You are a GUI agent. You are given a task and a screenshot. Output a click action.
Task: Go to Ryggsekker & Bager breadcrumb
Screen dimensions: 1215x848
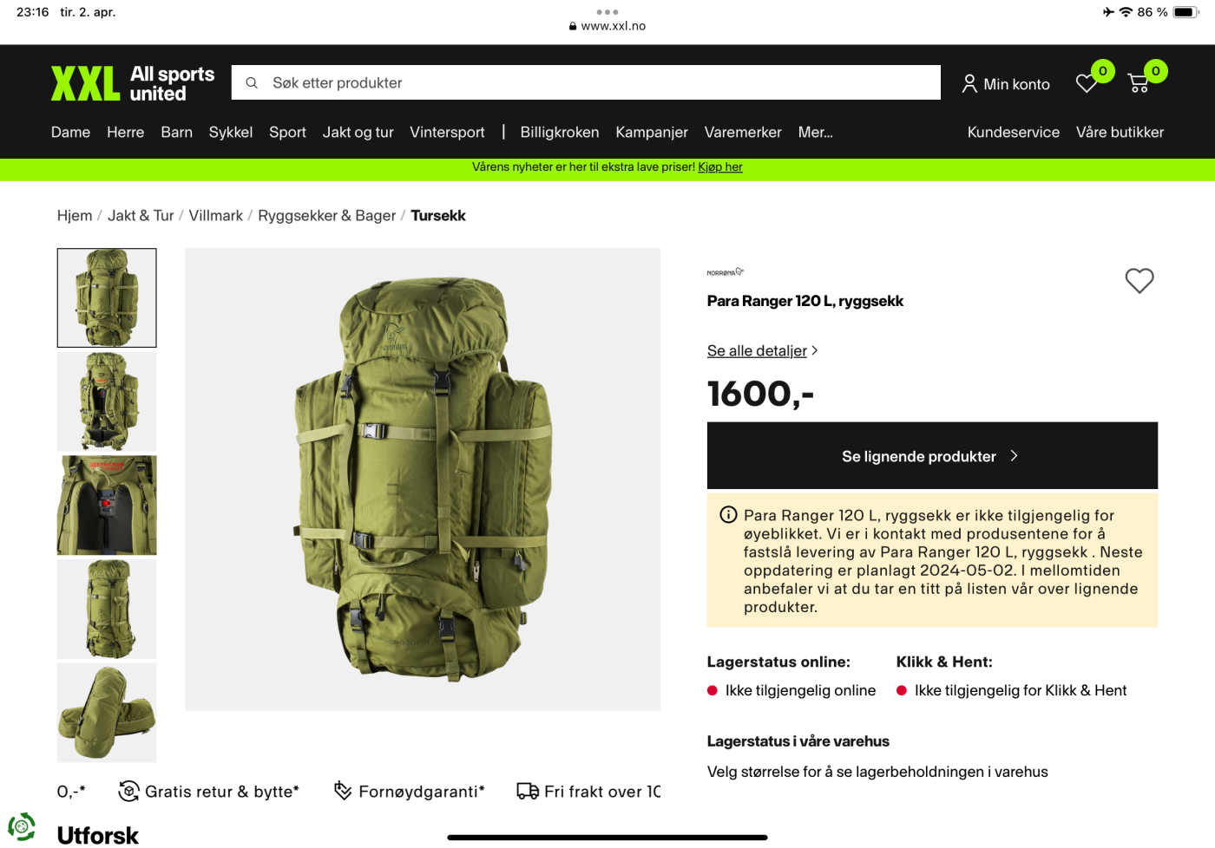[326, 215]
